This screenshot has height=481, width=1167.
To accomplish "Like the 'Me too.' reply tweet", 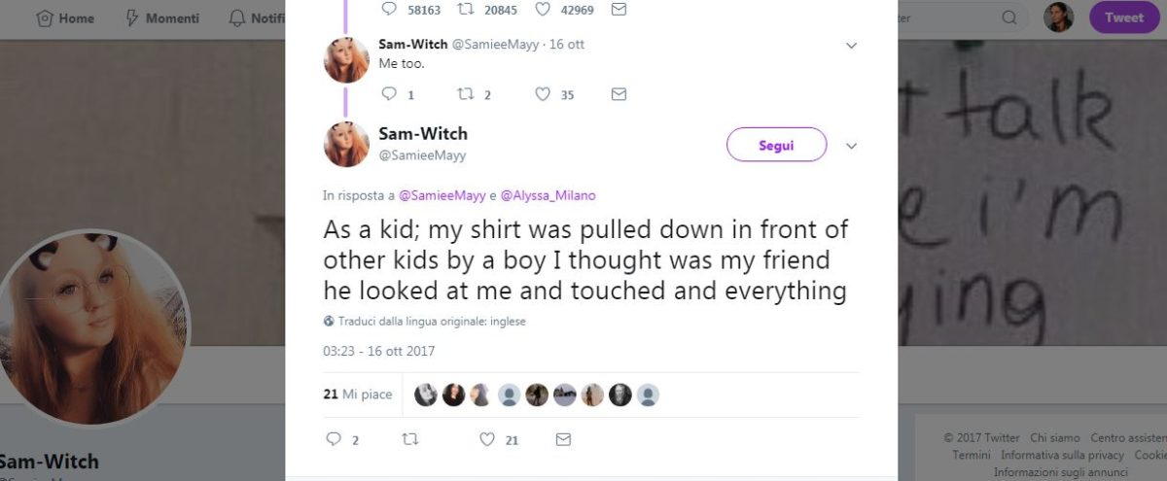I will coord(543,94).
